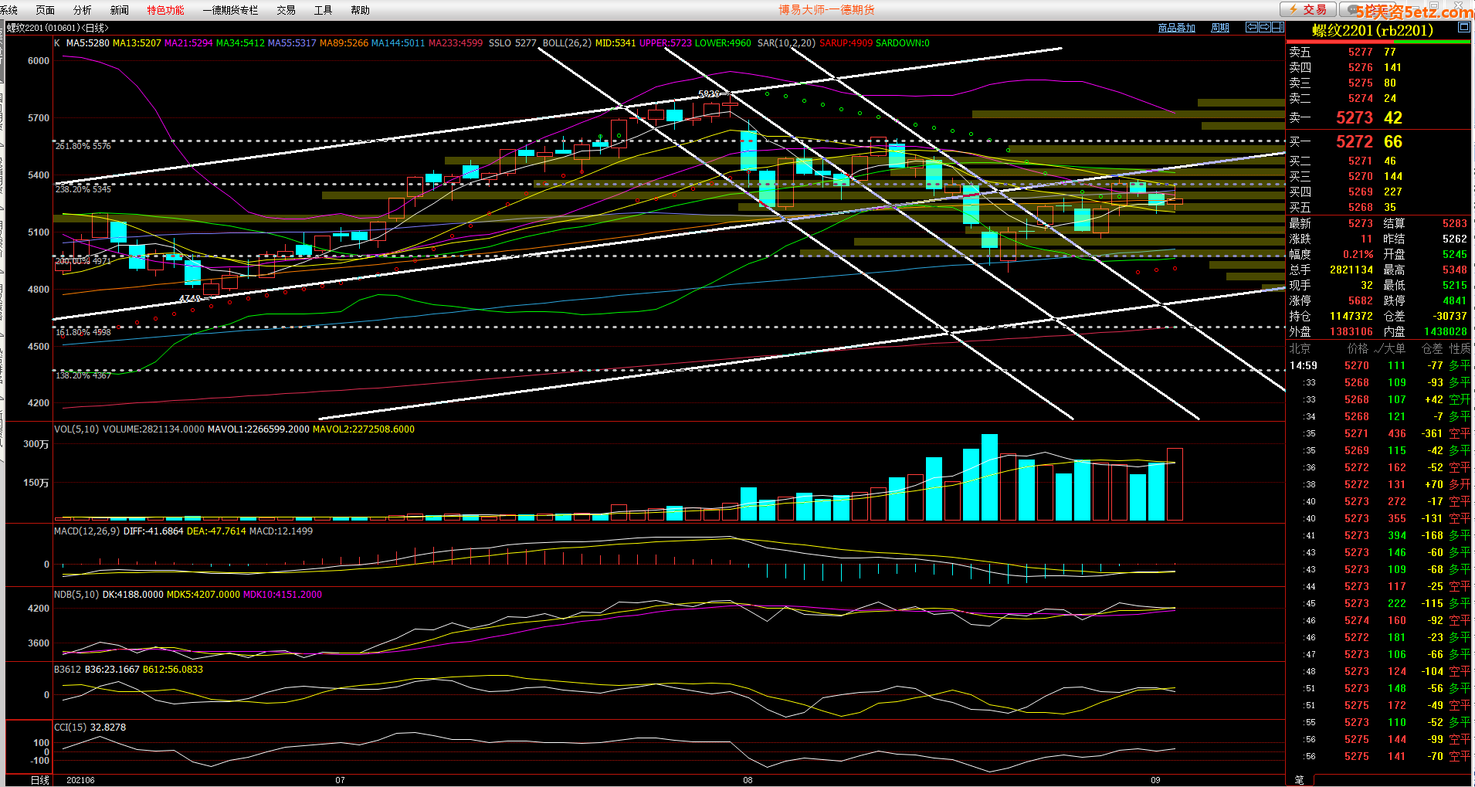Click the 博易大师—一德期货 title text
The width and height of the screenshot is (1475, 787).
tap(826, 10)
